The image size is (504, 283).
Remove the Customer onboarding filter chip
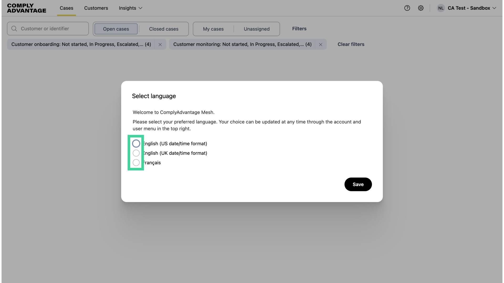(x=160, y=44)
